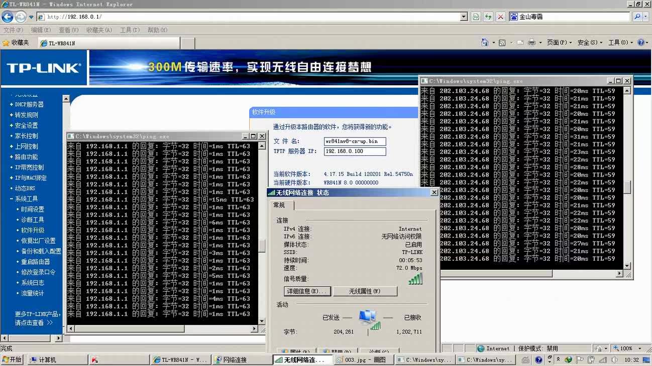Click the green Refresh icon
This screenshot has height=366, width=652.
click(x=488, y=17)
